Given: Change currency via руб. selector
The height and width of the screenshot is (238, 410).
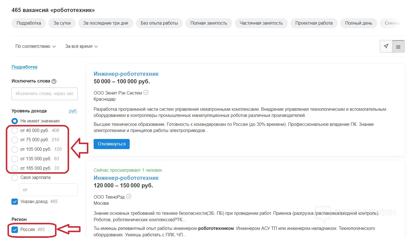Looking at the screenshot, I should (73, 111).
